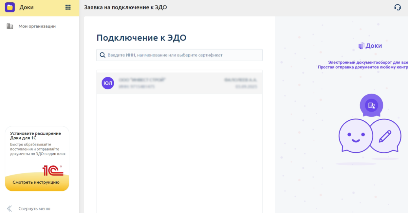Image resolution: width=408 pixels, height=213 pixels.
Task: Collapse sidebar via Свернуть меню
Action: [x=34, y=208]
